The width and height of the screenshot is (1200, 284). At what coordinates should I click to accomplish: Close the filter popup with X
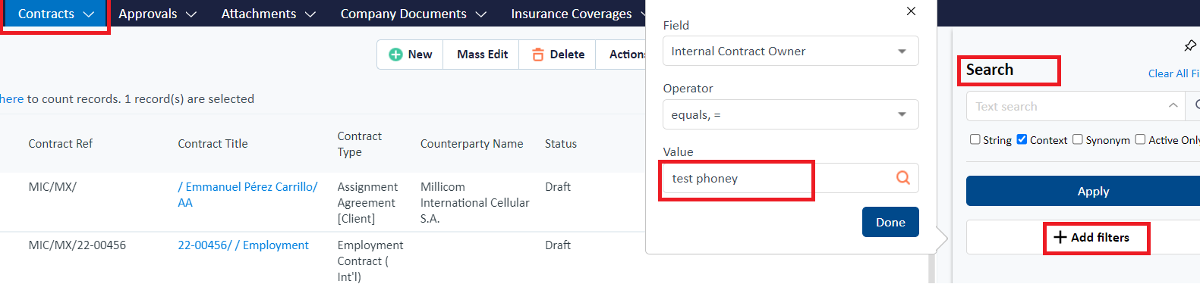(911, 11)
